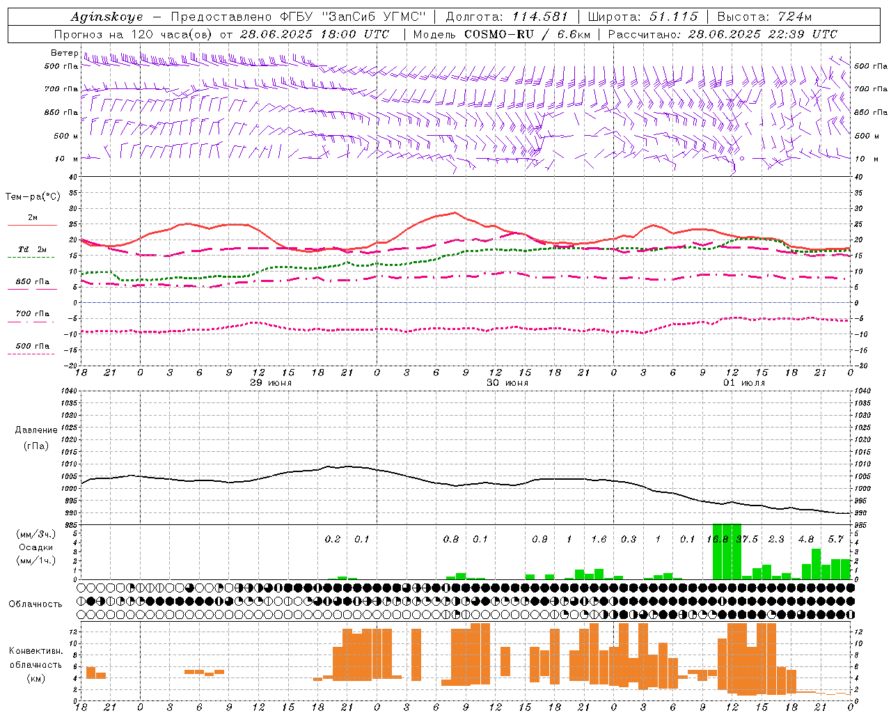The width and height of the screenshot is (891, 713).
Task: Click the 1.6 precipitation value
Action: pyautogui.click(x=599, y=539)
